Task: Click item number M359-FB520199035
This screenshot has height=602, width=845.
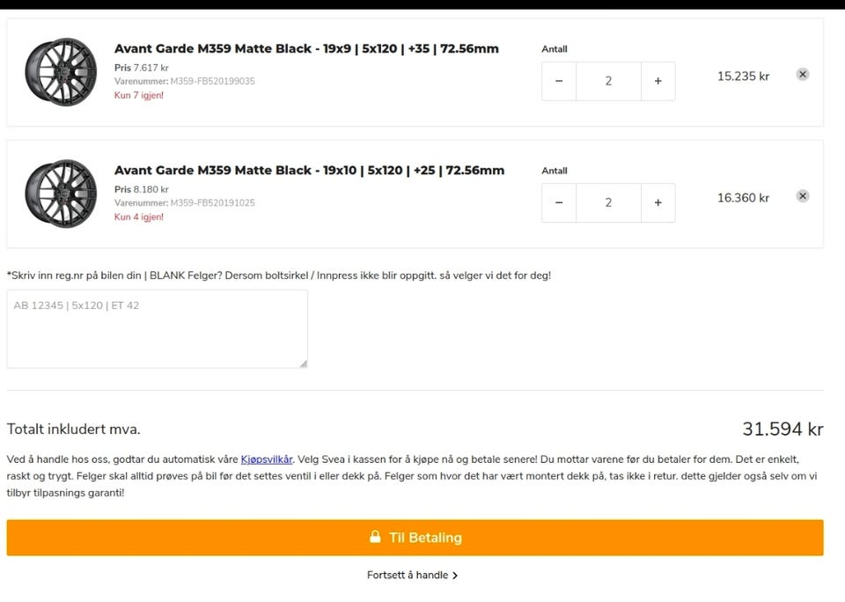Action: click(212, 81)
